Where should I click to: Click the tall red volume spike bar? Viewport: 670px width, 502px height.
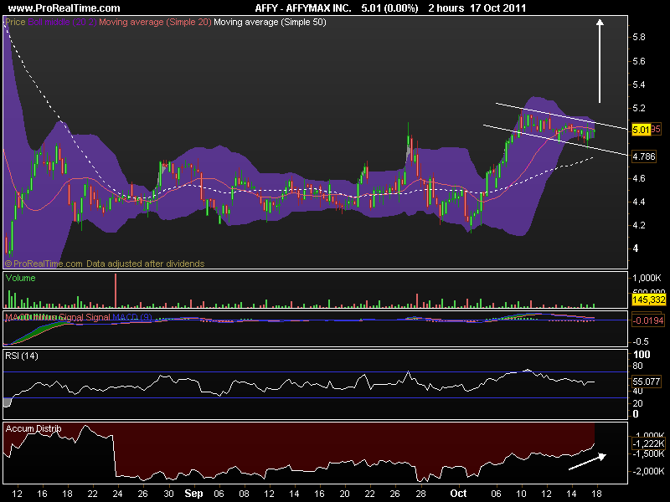click(x=116, y=290)
